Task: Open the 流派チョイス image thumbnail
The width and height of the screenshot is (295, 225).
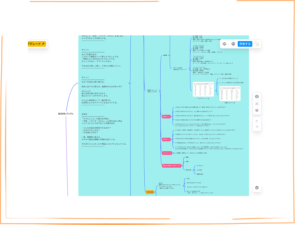Action: click(x=230, y=93)
